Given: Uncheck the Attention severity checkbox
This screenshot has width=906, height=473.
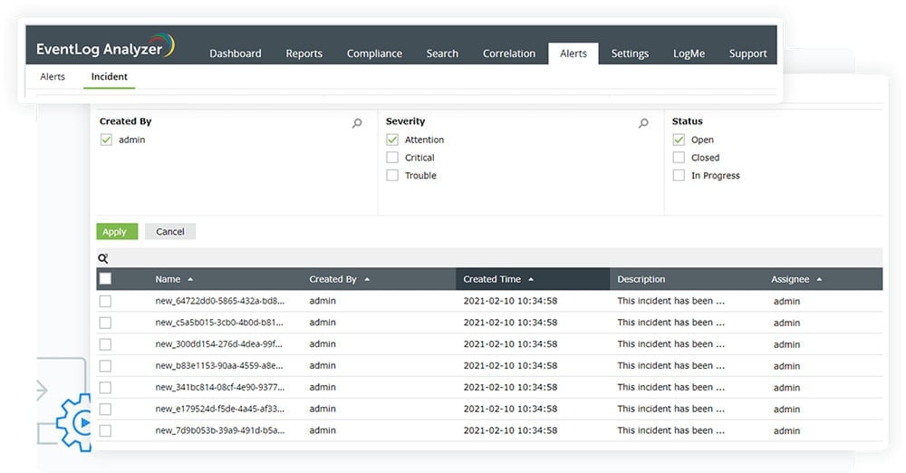Looking at the screenshot, I should tap(392, 140).
